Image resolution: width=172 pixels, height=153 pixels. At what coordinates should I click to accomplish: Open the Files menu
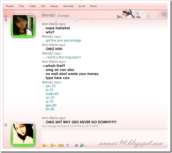pyautogui.click(x=21, y=6)
